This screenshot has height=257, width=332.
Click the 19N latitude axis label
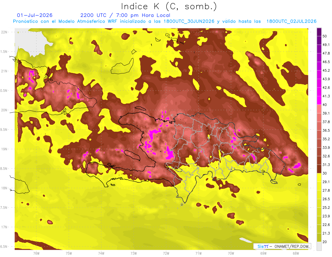(4, 149)
